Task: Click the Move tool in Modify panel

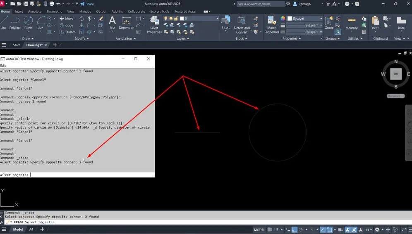Action: point(66,19)
